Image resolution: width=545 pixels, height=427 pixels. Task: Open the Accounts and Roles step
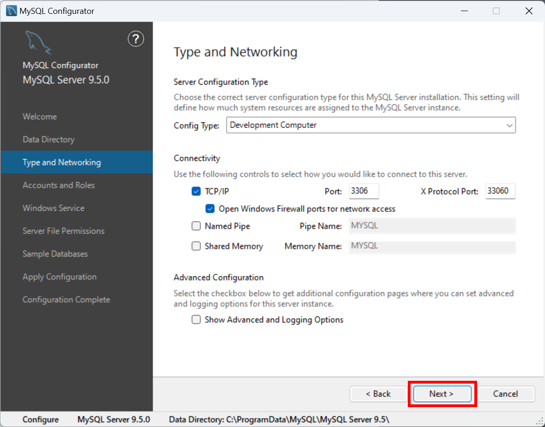[58, 185]
